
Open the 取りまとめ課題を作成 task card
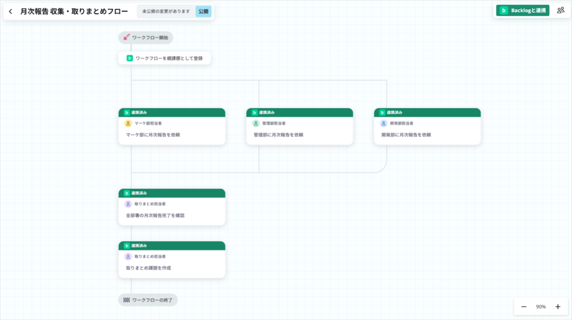[172, 260]
